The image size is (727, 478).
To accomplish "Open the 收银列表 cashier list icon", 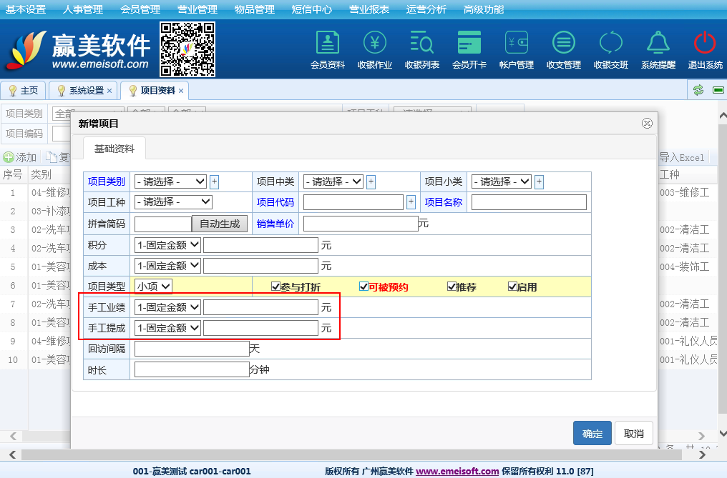I will coord(422,43).
